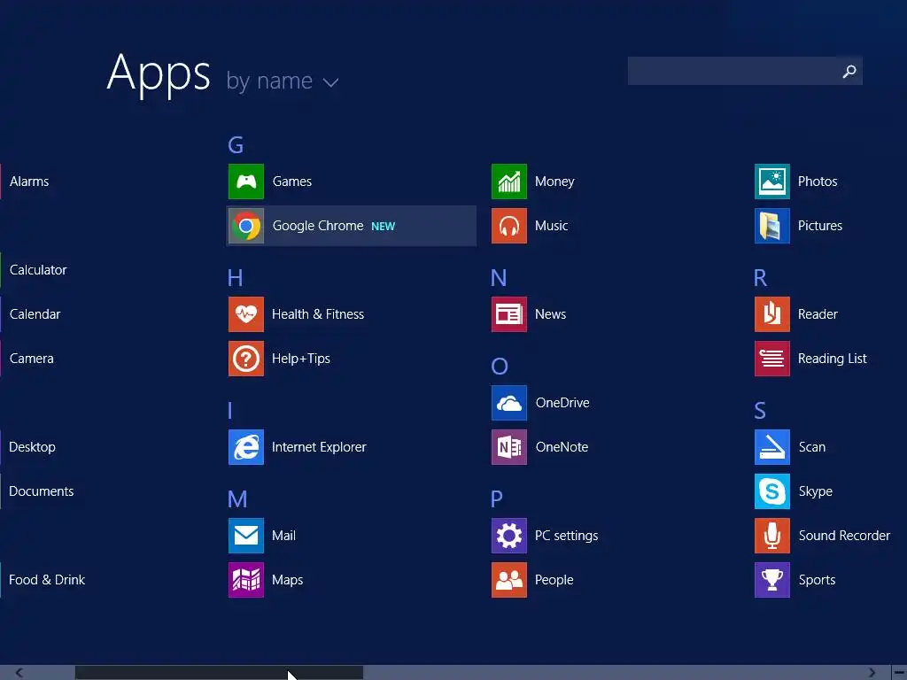Click the 'Sound Recorder' text label
The width and height of the screenshot is (907, 680).
coord(844,536)
